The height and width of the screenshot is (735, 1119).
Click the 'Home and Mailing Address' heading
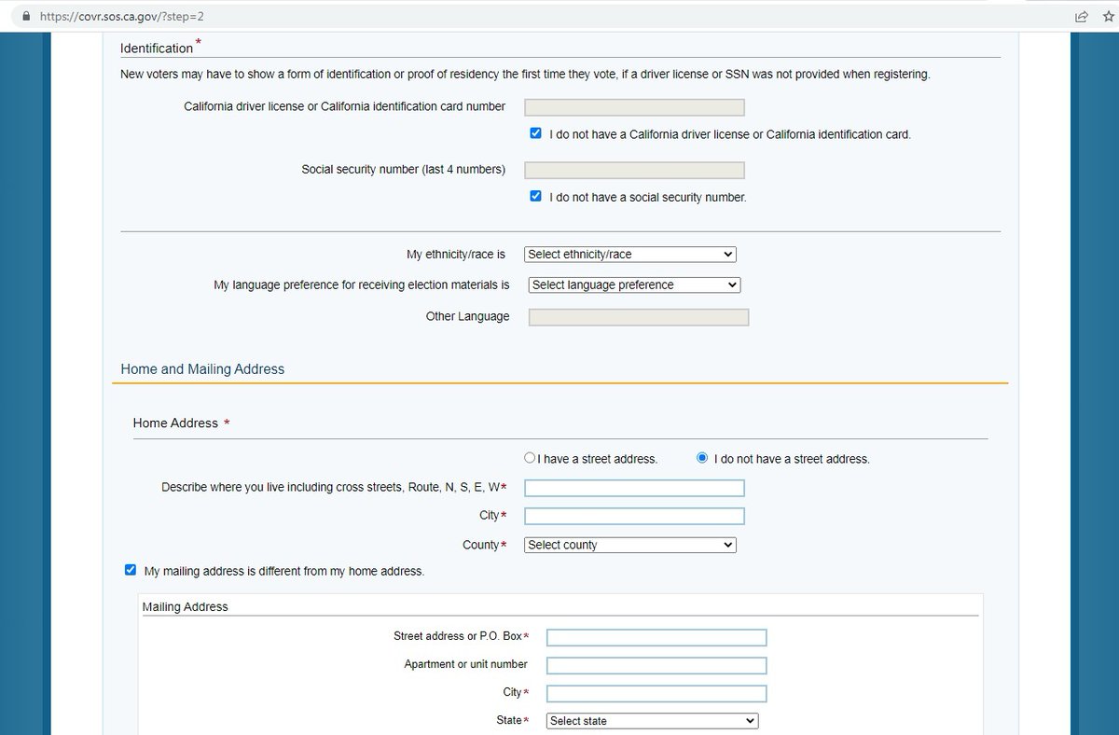point(202,369)
